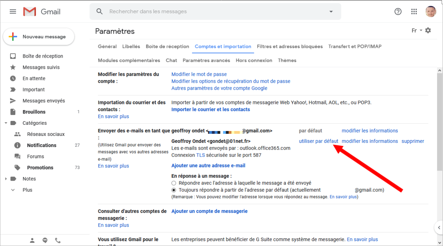Switch to Filtres et adresses bloquées tab
This screenshot has width=443, height=246.
[290, 47]
